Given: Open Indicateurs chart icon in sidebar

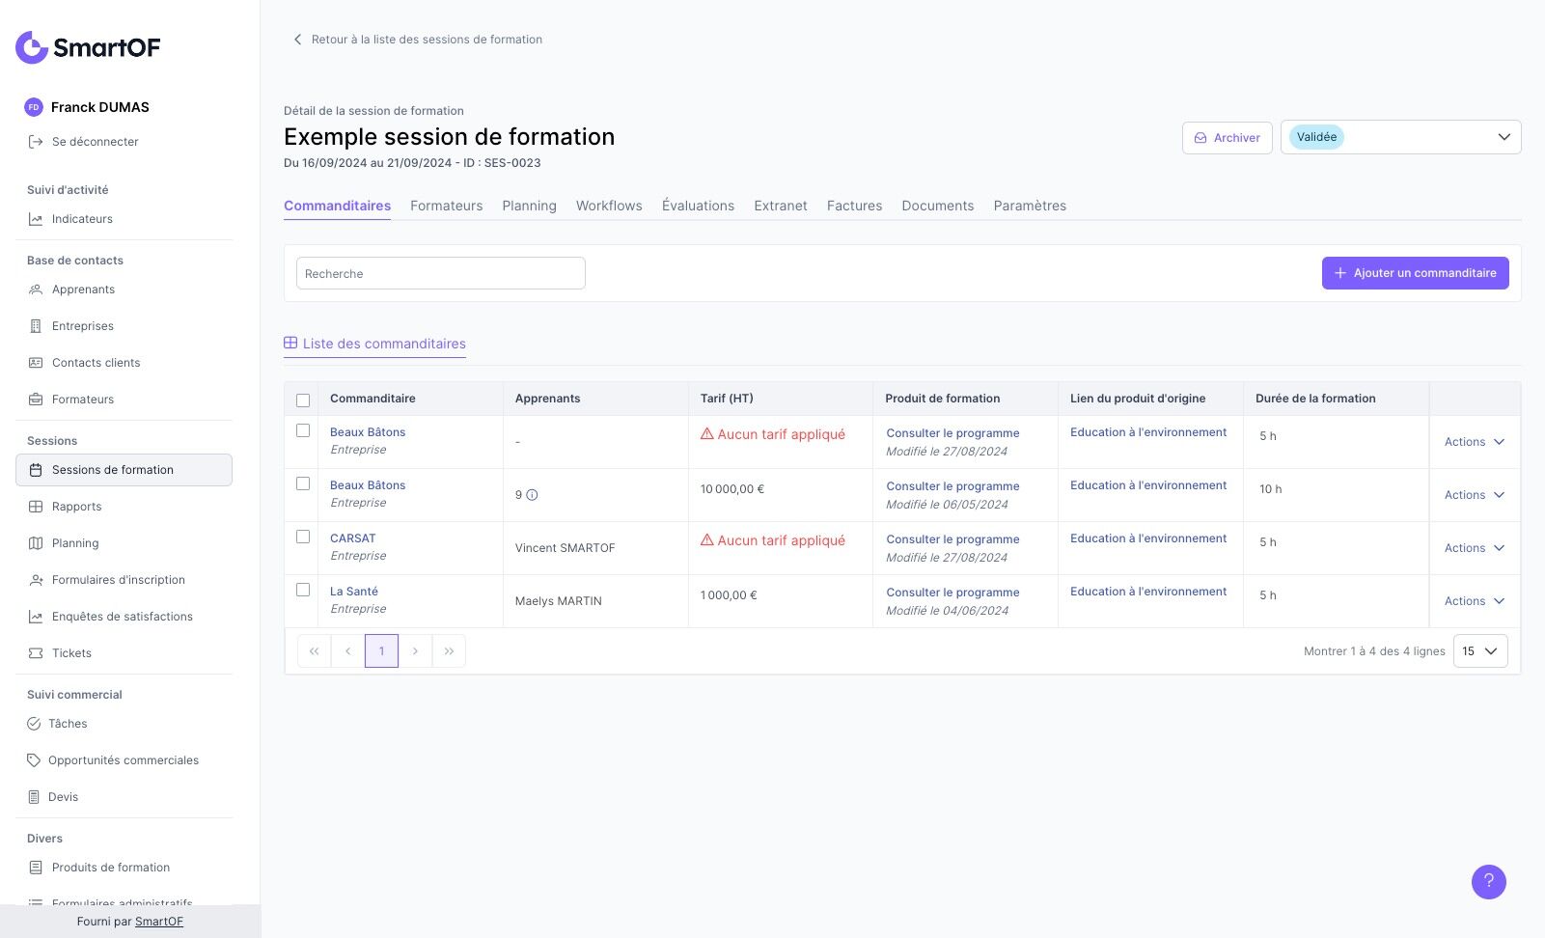Looking at the screenshot, I should (x=36, y=219).
